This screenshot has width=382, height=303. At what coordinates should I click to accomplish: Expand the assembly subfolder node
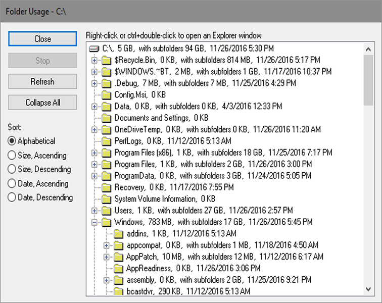(x=107, y=280)
